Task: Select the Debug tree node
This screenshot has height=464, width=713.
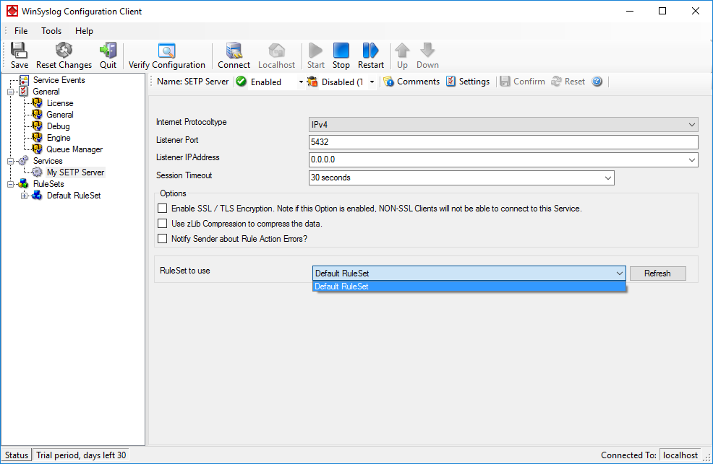Action: click(58, 126)
